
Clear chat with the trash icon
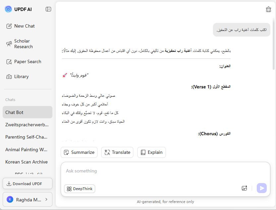[x=268, y=9]
